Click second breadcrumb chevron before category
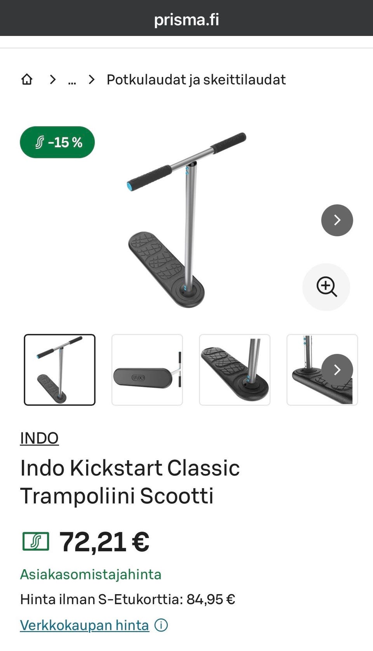373x651 pixels. pos(92,80)
